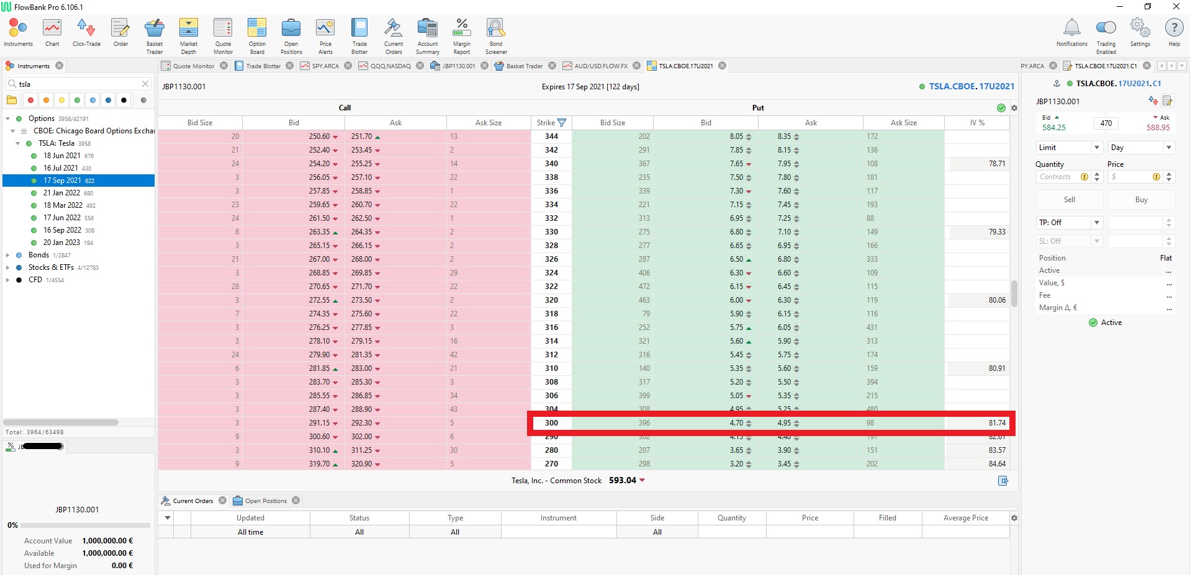Open the Market Depth tool
This screenshot has height=575, width=1190.
(x=189, y=37)
